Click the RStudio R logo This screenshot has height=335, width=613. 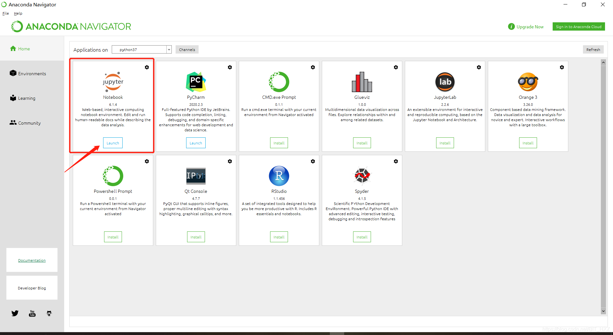[279, 176]
